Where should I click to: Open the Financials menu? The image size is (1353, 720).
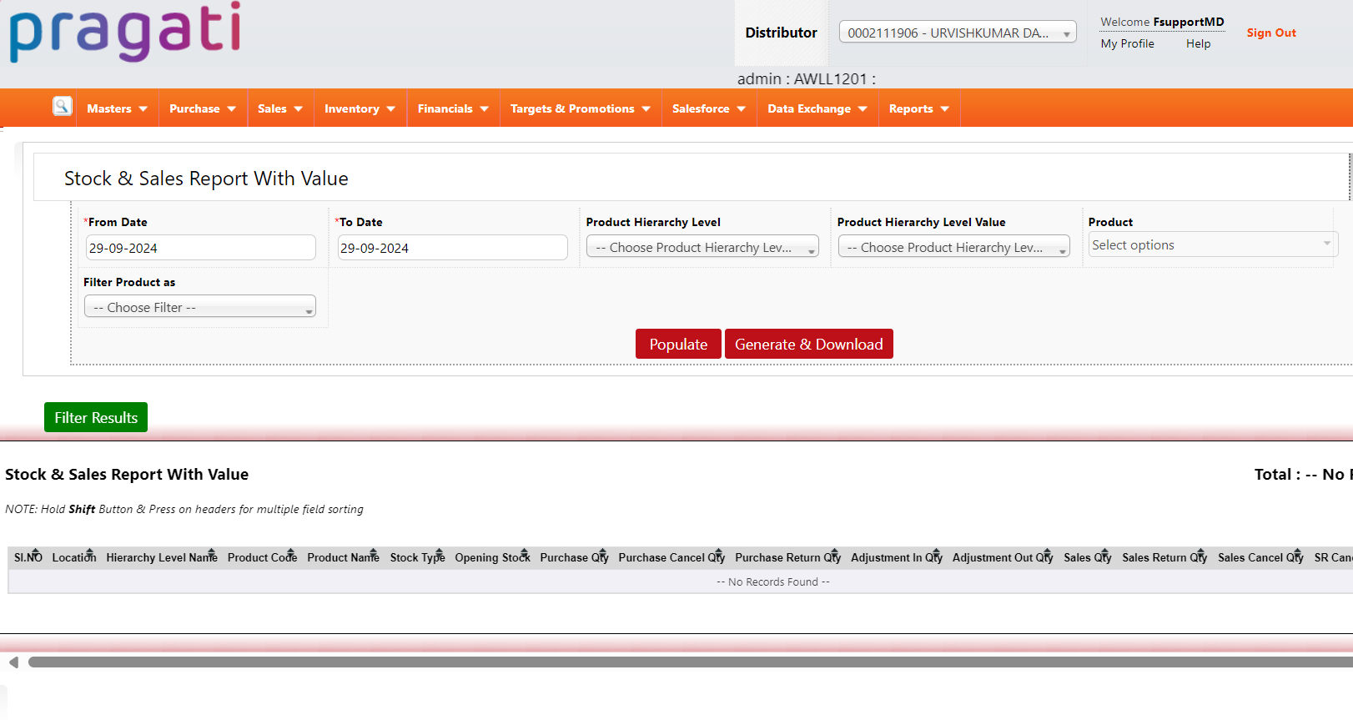pos(453,108)
